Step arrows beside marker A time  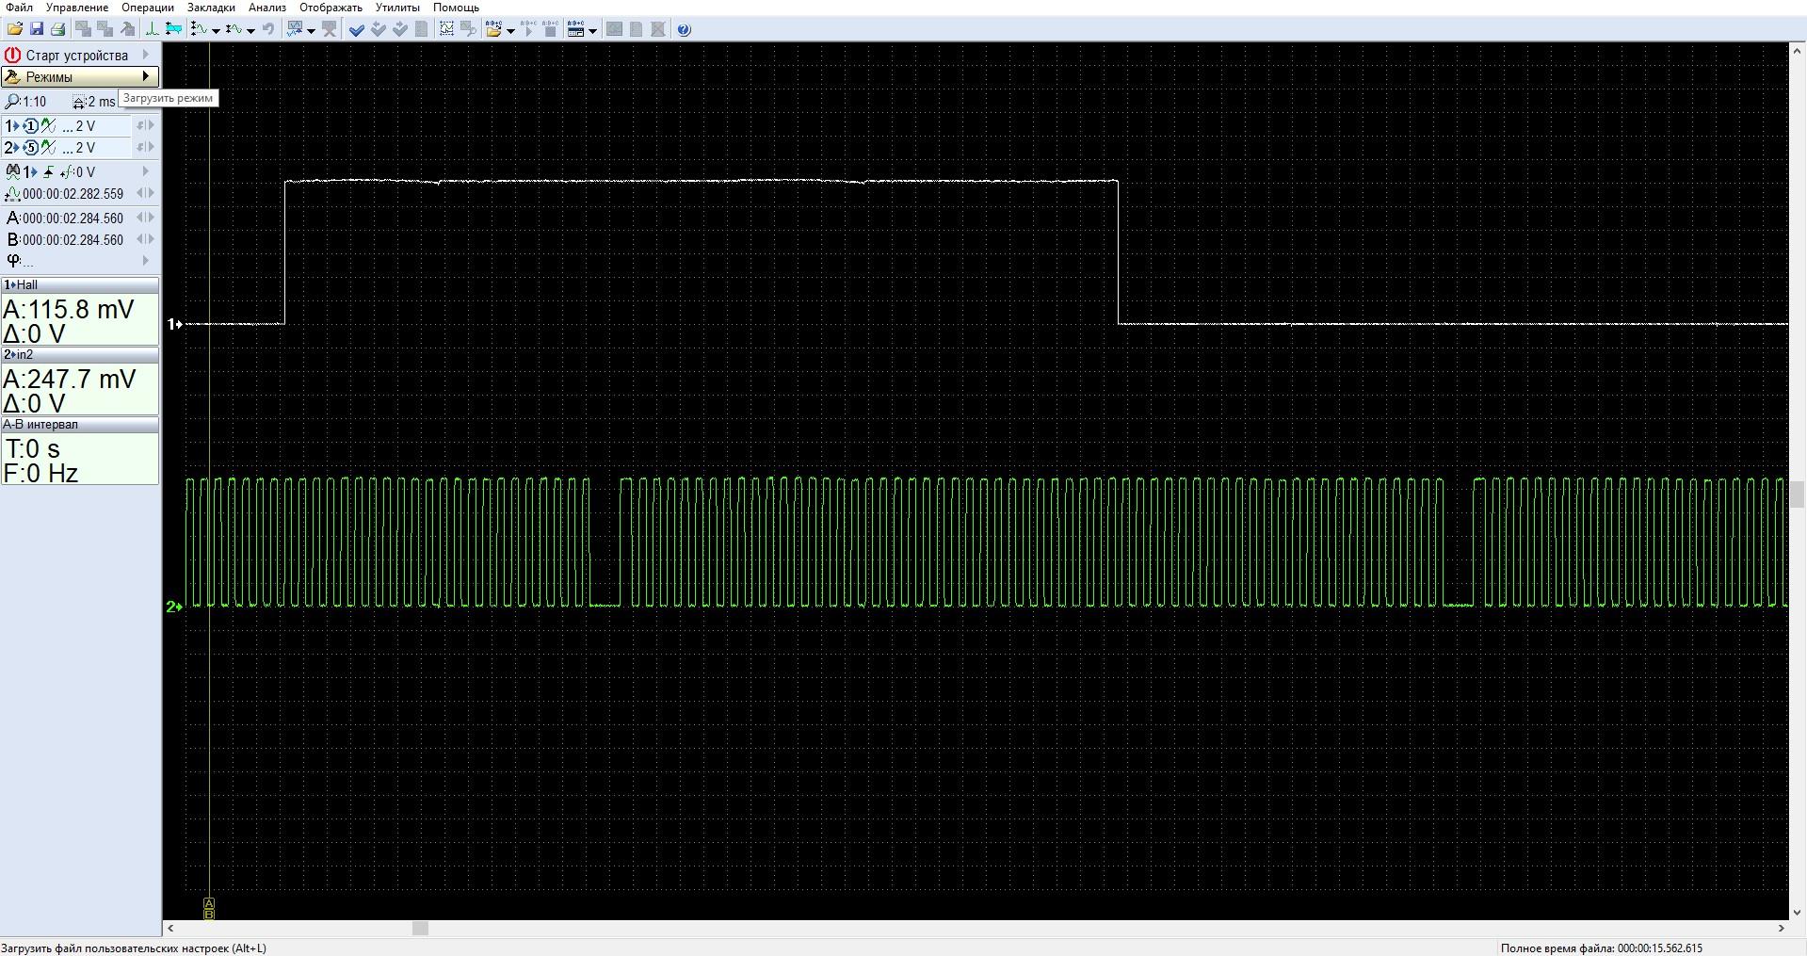(x=145, y=218)
